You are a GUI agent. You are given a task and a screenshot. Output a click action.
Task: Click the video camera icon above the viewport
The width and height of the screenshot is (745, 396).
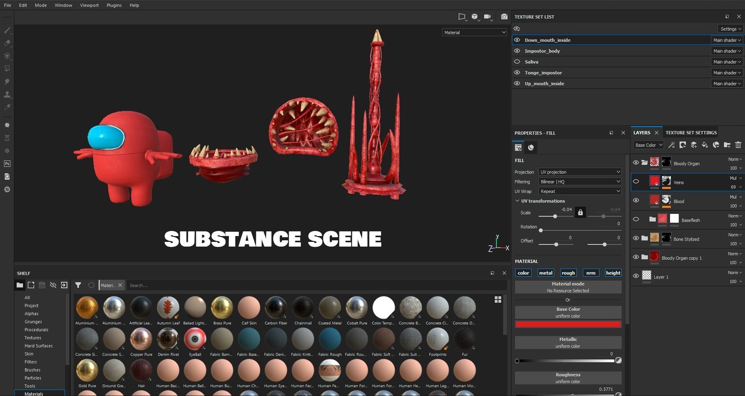487,17
